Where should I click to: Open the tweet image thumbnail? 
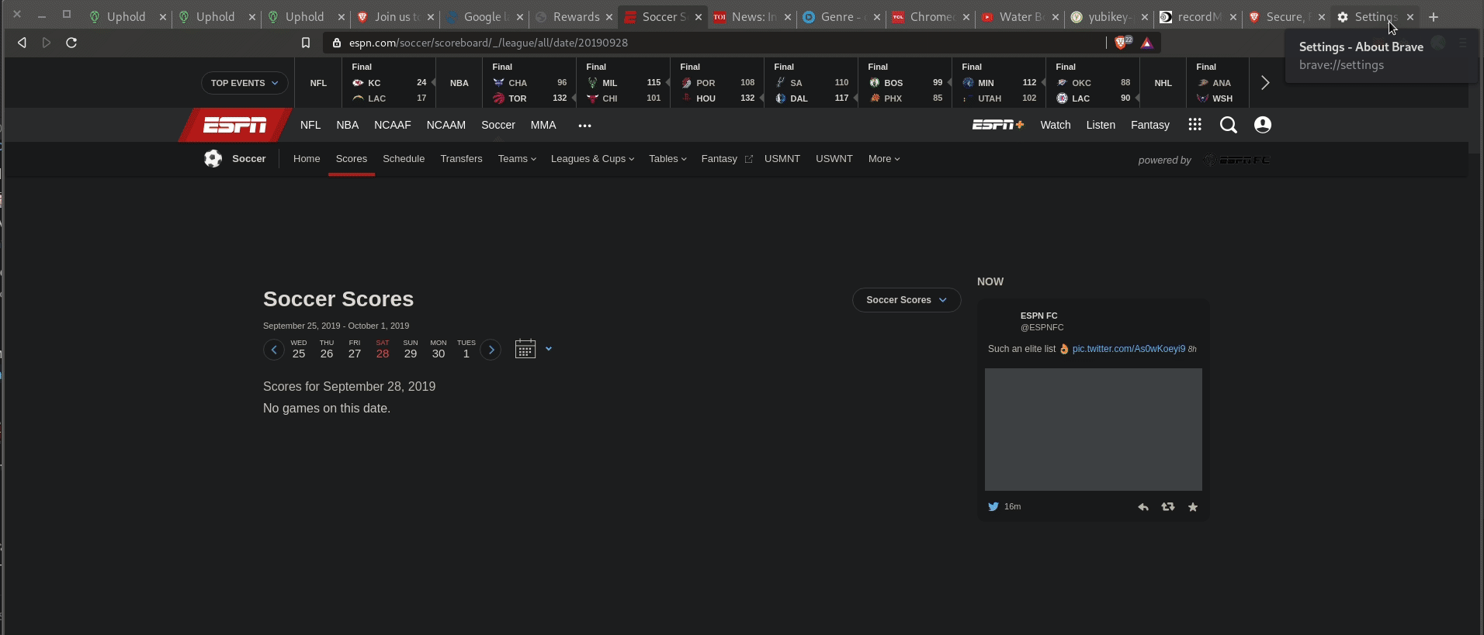pyautogui.click(x=1094, y=430)
